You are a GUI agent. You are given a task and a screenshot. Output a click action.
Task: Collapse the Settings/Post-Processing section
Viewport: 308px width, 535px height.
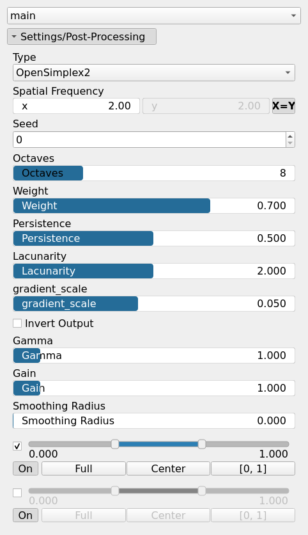[x=82, y=36]
